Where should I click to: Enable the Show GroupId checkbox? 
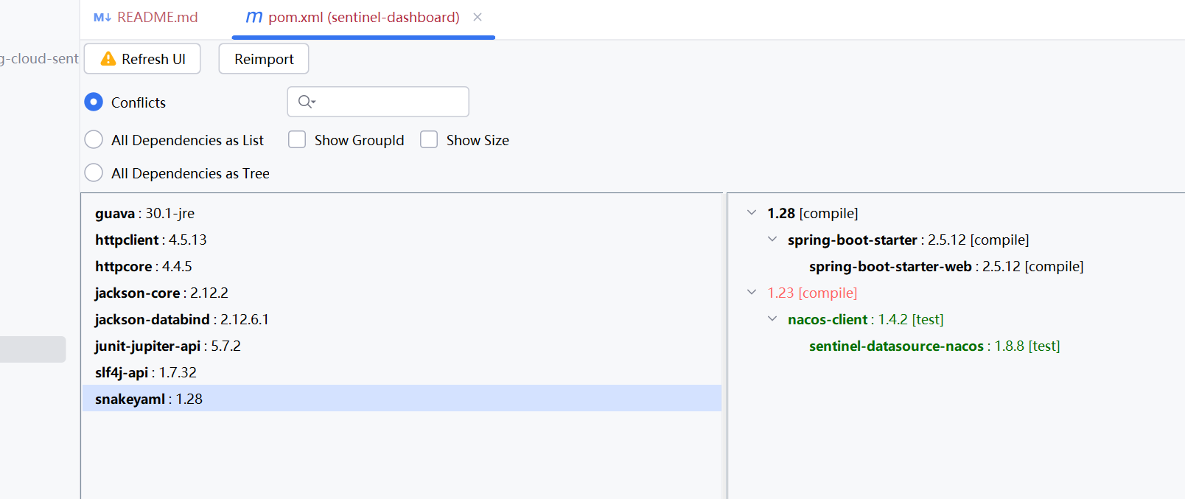point(297,139)
